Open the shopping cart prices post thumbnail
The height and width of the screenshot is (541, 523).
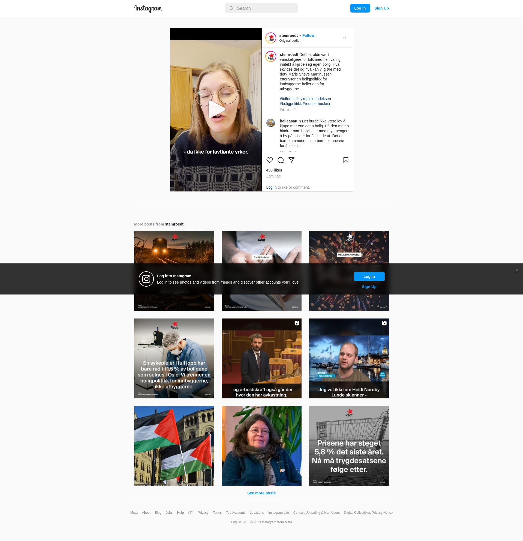(349, 446)
